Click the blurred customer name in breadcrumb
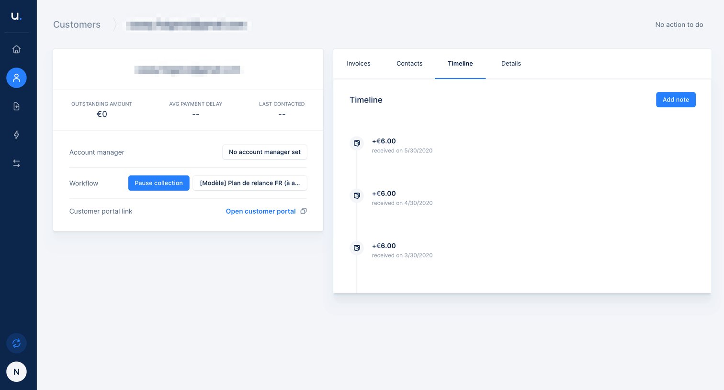This screenshot has width=724, height=390. click(187, 24)
